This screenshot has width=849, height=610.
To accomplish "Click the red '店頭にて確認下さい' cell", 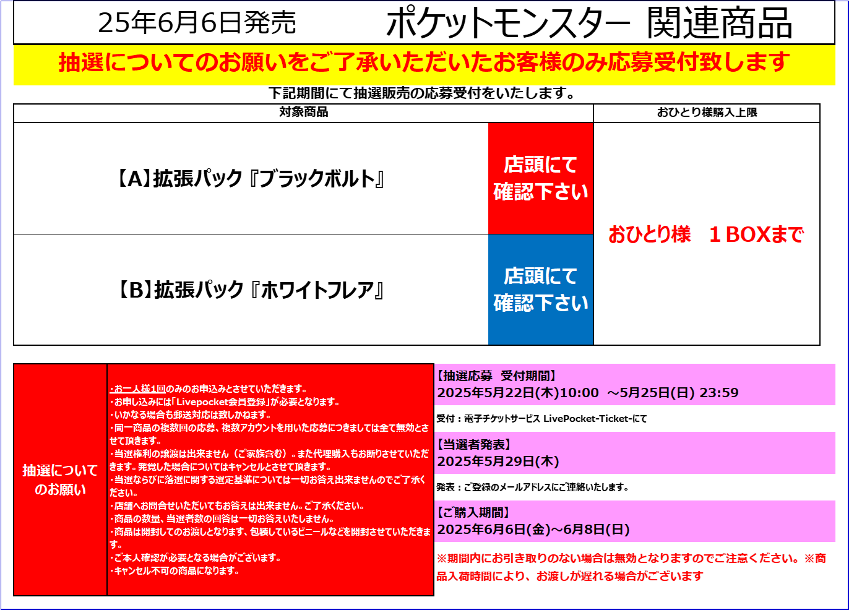I will [541, 178].
